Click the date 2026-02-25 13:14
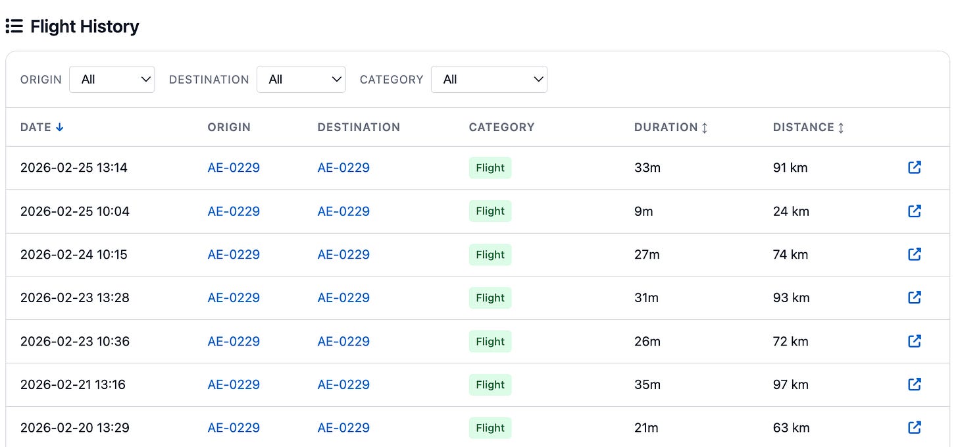 [74, 168]
